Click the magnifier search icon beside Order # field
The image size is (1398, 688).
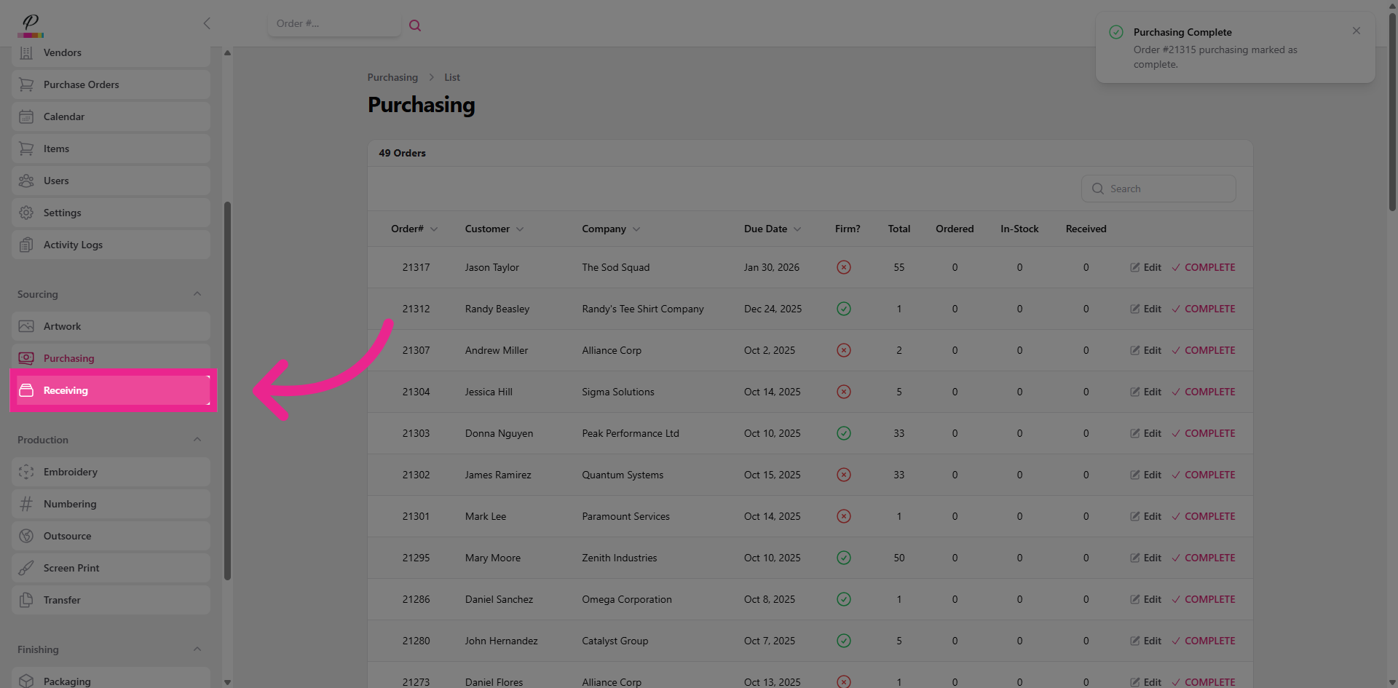(415, 25)
